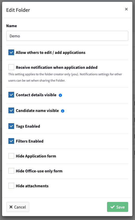Enable Receive notification when application added
Image resolution: width=135 pixels, height=220 pixels.
[11, 67]
